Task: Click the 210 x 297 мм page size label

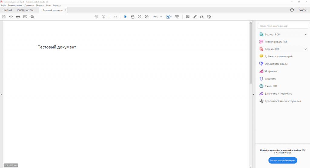Action: click(11, 165)
